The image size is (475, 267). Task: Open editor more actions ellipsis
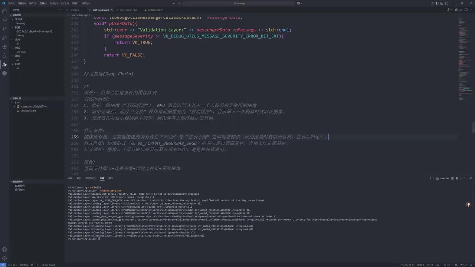[471, 10]
